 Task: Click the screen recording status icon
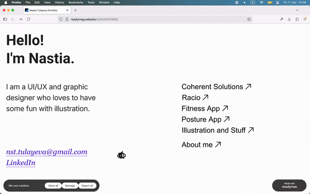click(237, 3)
